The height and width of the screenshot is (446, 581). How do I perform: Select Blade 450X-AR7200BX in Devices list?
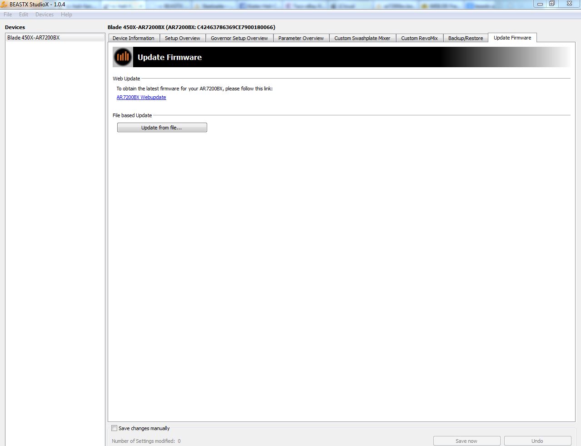pos(55,38)
